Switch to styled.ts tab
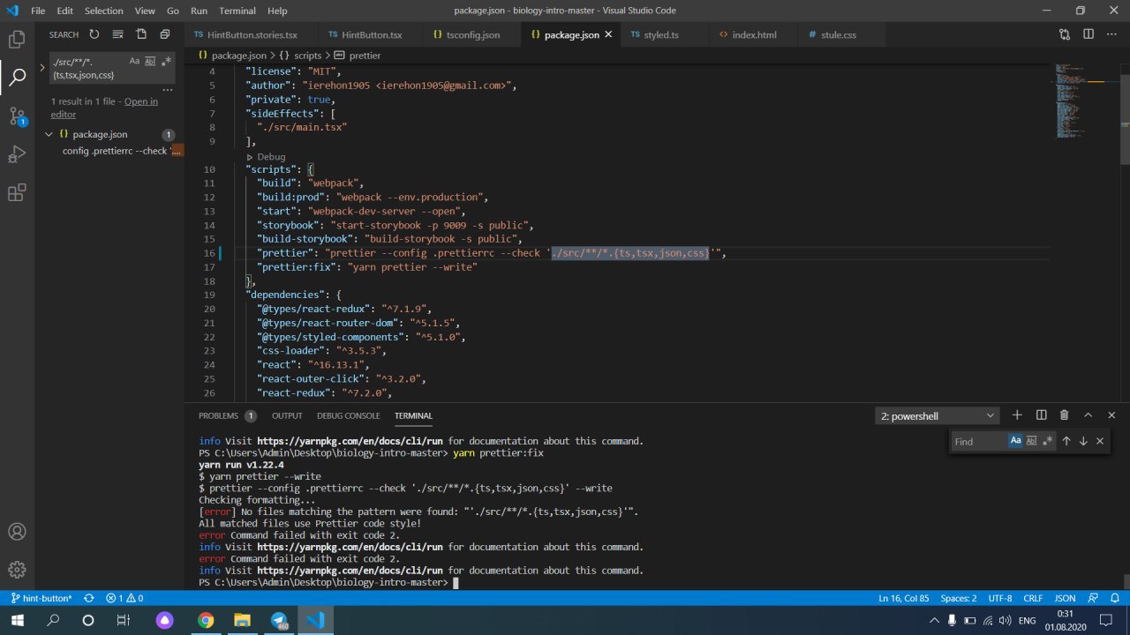This screenshot has height=635, width=1130. click(x=661, y=34)
